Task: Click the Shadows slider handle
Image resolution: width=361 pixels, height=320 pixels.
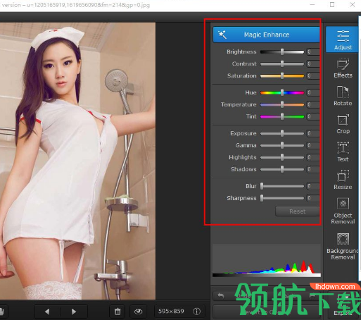Action: pos(282,169)
